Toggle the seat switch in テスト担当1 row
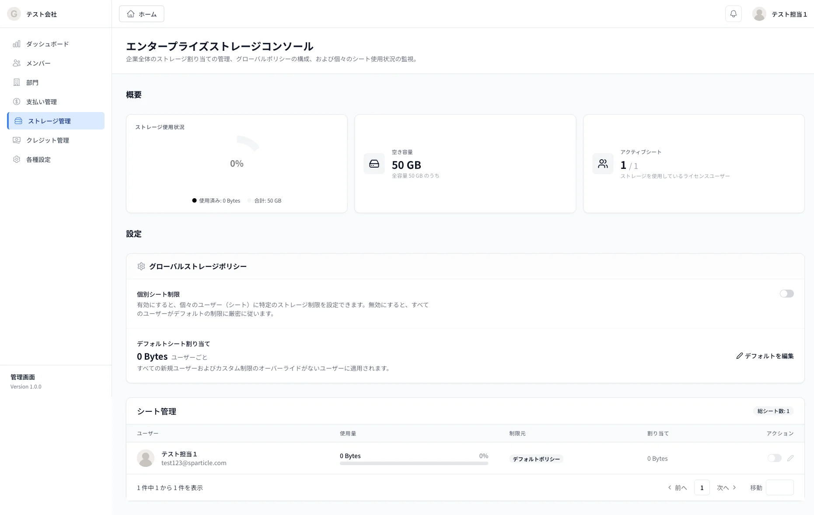This screenshot has height=515, width=814. click(774, 458)
